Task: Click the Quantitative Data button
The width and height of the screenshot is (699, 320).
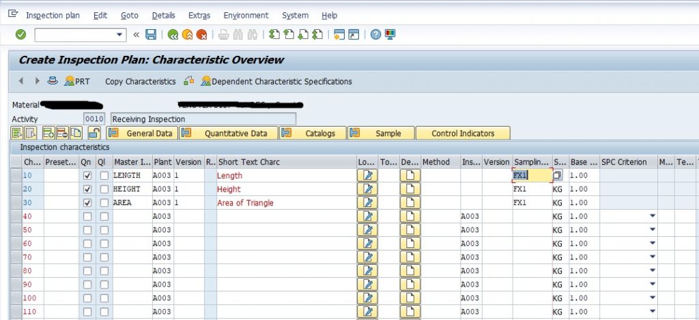Action: pyautogui.click(x=229, y=133)
